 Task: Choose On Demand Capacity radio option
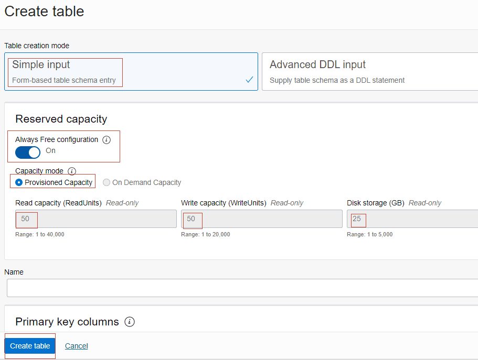click(107, 182)
